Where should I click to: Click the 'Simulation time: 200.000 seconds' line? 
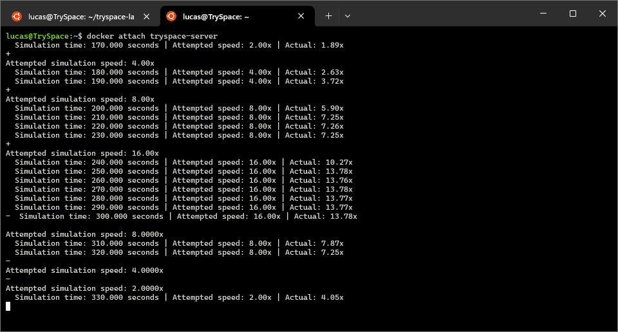[x=179, y=108]
